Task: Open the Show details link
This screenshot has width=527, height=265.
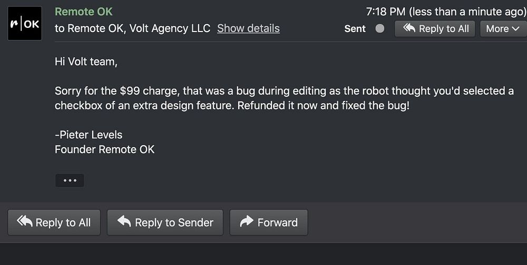Action: [x=248, y=28]
